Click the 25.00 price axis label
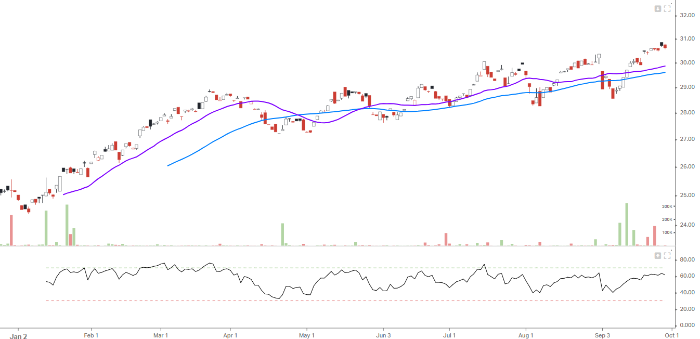The image size is (700, 339). click(x=688, y=195)
